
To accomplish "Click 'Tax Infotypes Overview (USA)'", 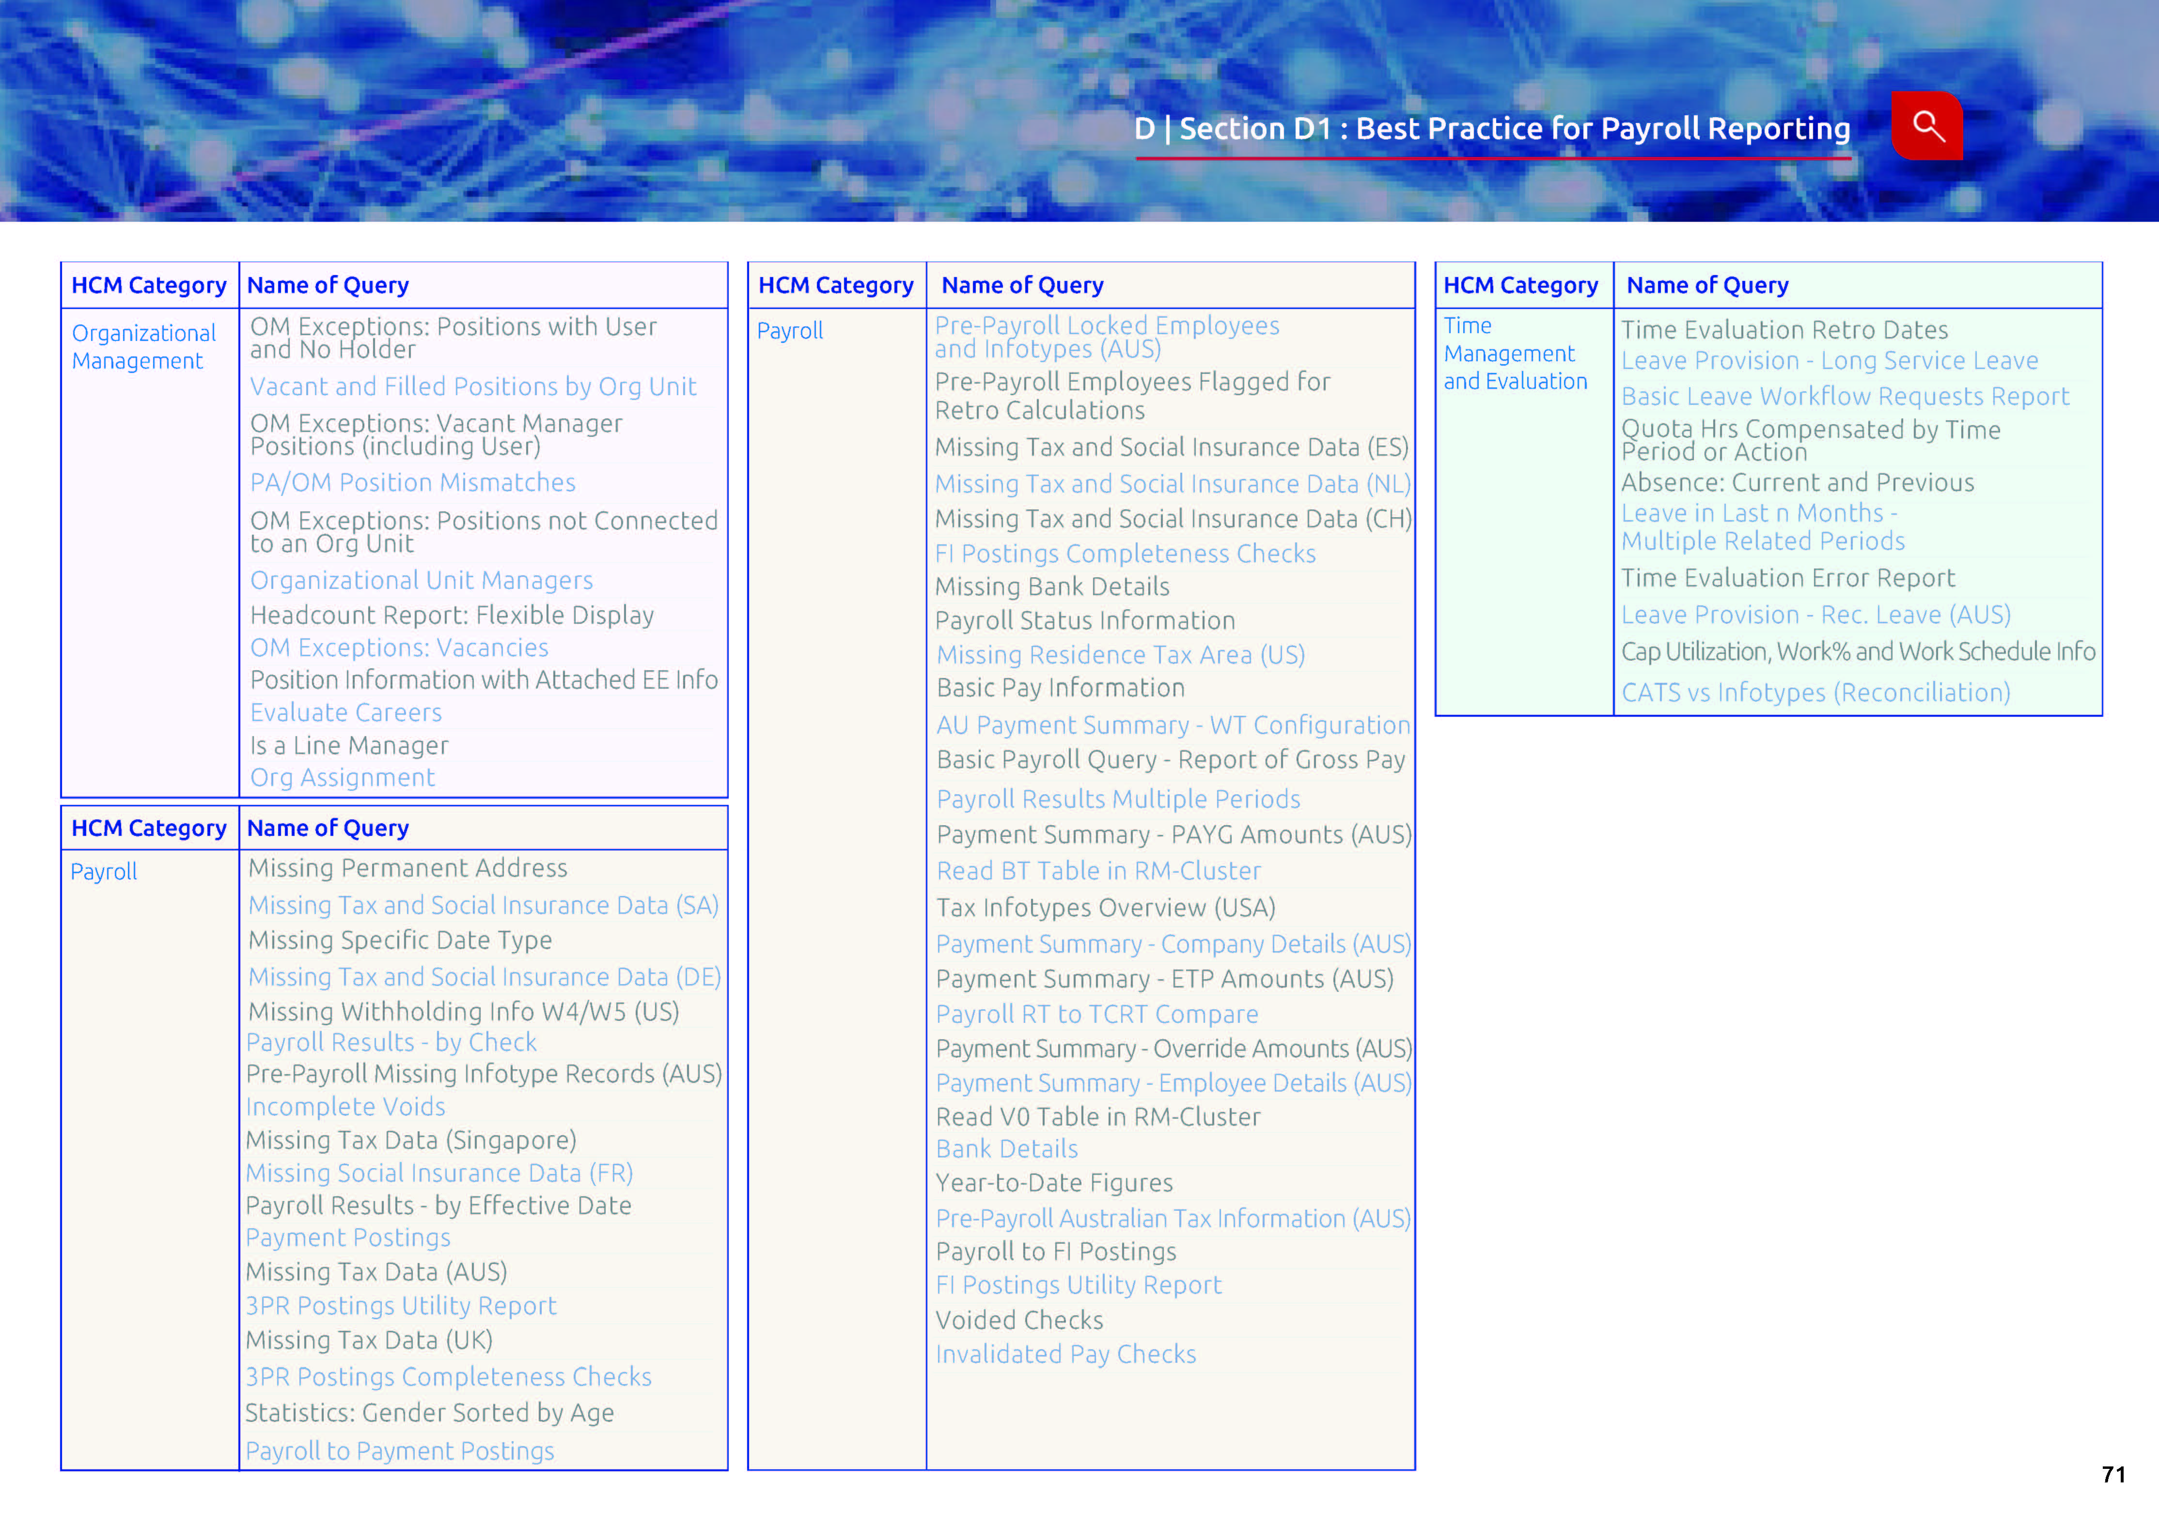I will (1106, 908).
